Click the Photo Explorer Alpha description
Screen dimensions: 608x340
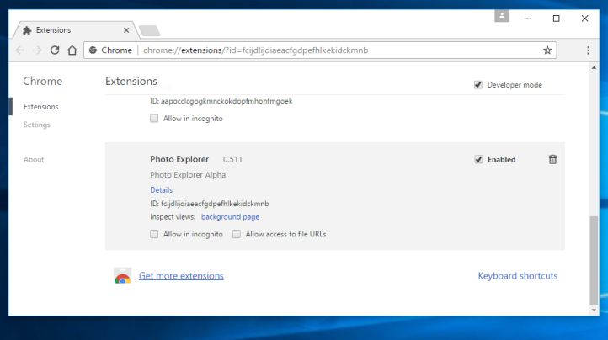(188, 175)
